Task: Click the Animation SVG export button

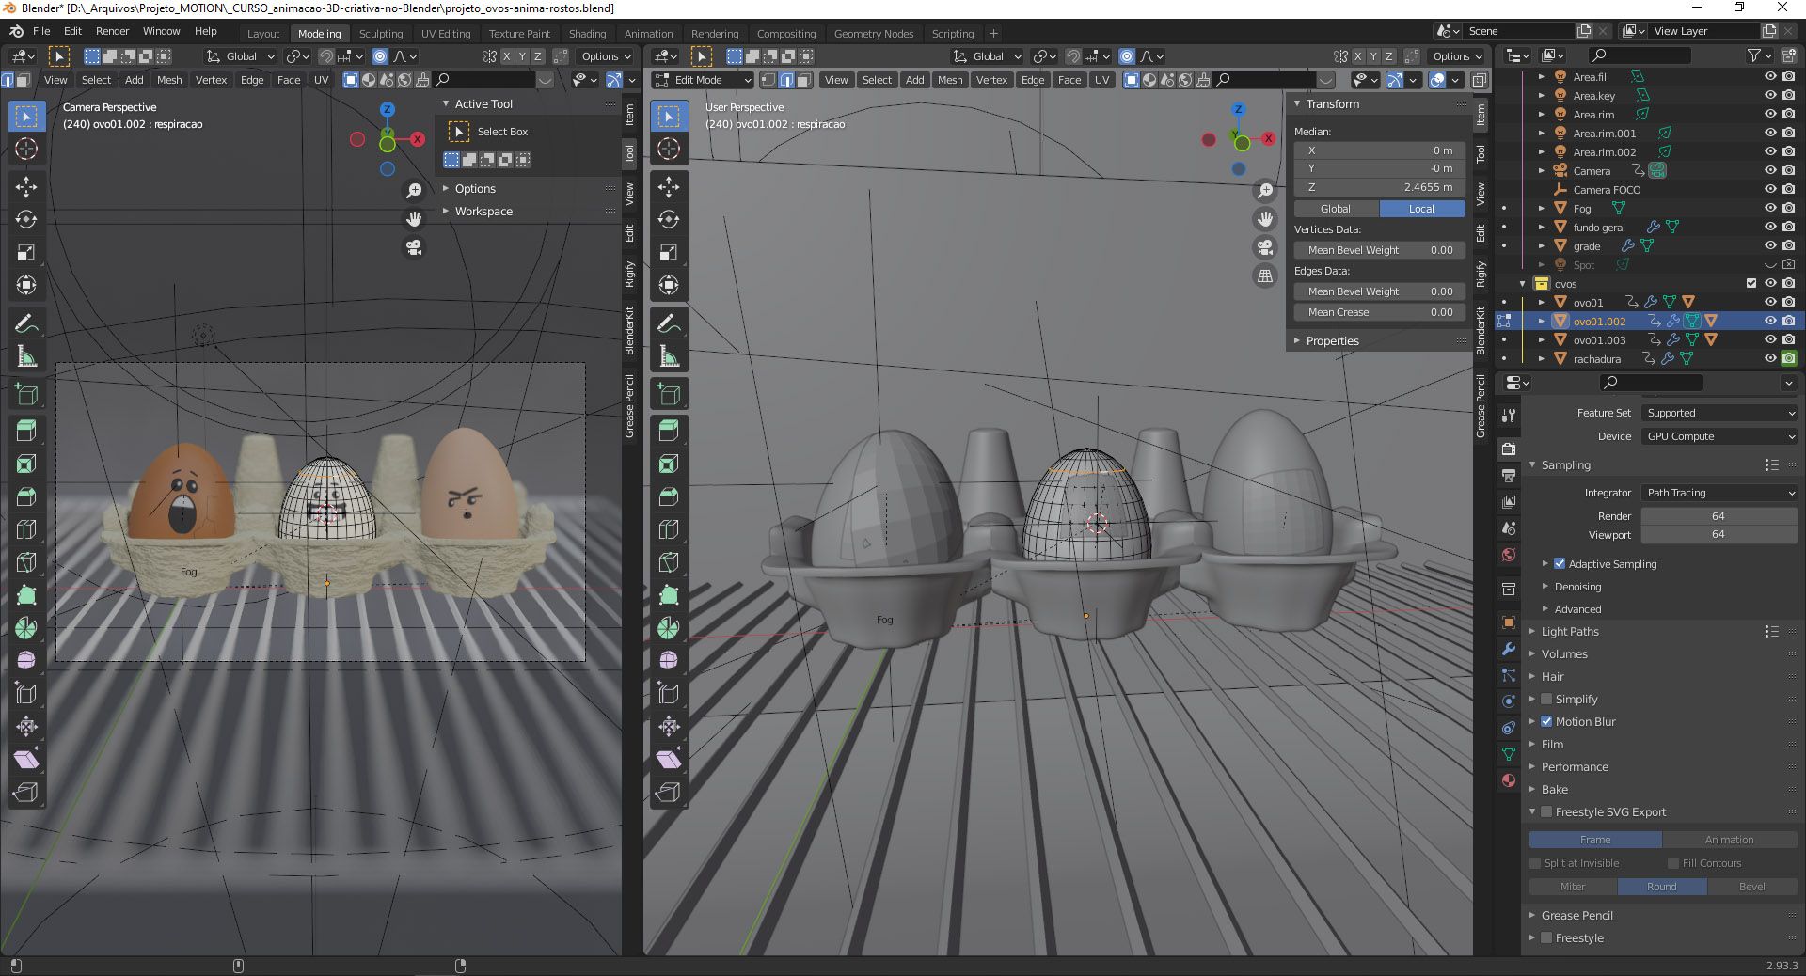Action: pyautogui.click(x=1730, y=840)
